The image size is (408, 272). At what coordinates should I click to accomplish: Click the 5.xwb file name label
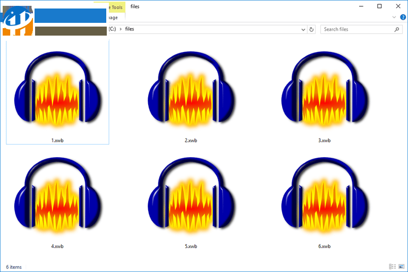pyautogui.click(x=191, y=246)
